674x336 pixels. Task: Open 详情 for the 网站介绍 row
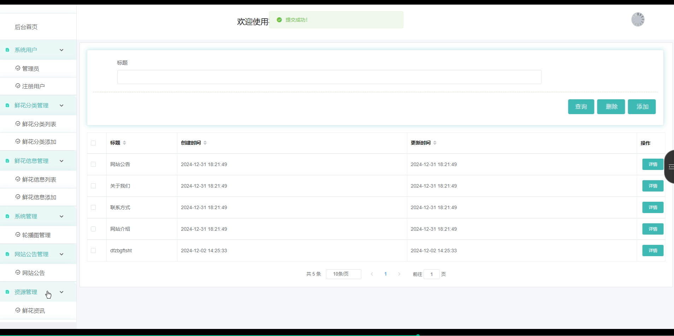pos(653,229)
